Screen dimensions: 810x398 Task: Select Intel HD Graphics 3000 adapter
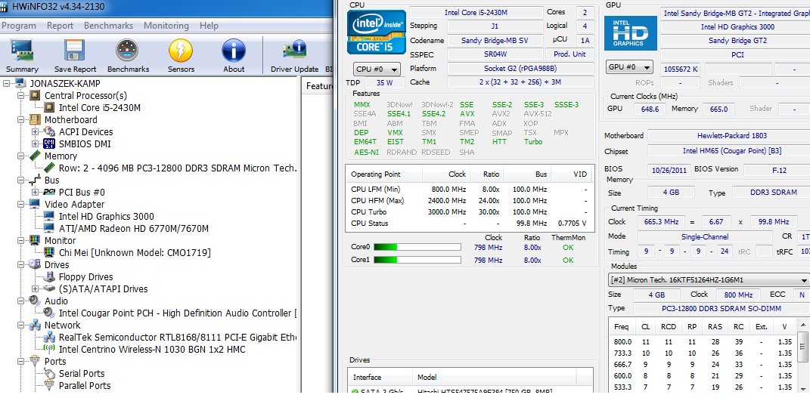[107, 217]
